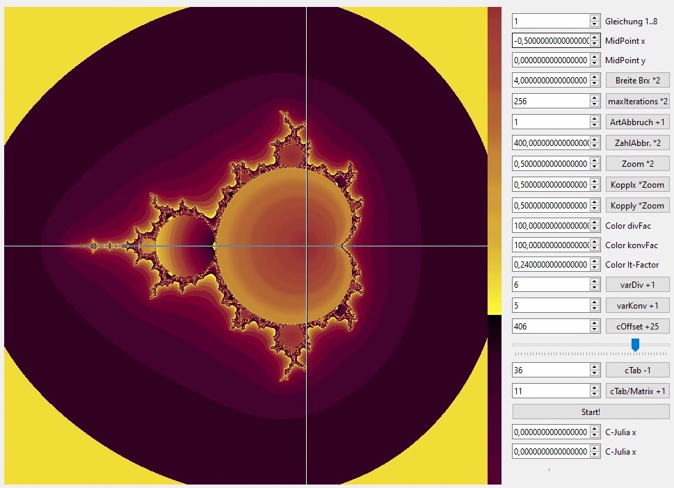
Task: Click the period-2 bulb left of cardioid
Action: (x=185, y=245)
